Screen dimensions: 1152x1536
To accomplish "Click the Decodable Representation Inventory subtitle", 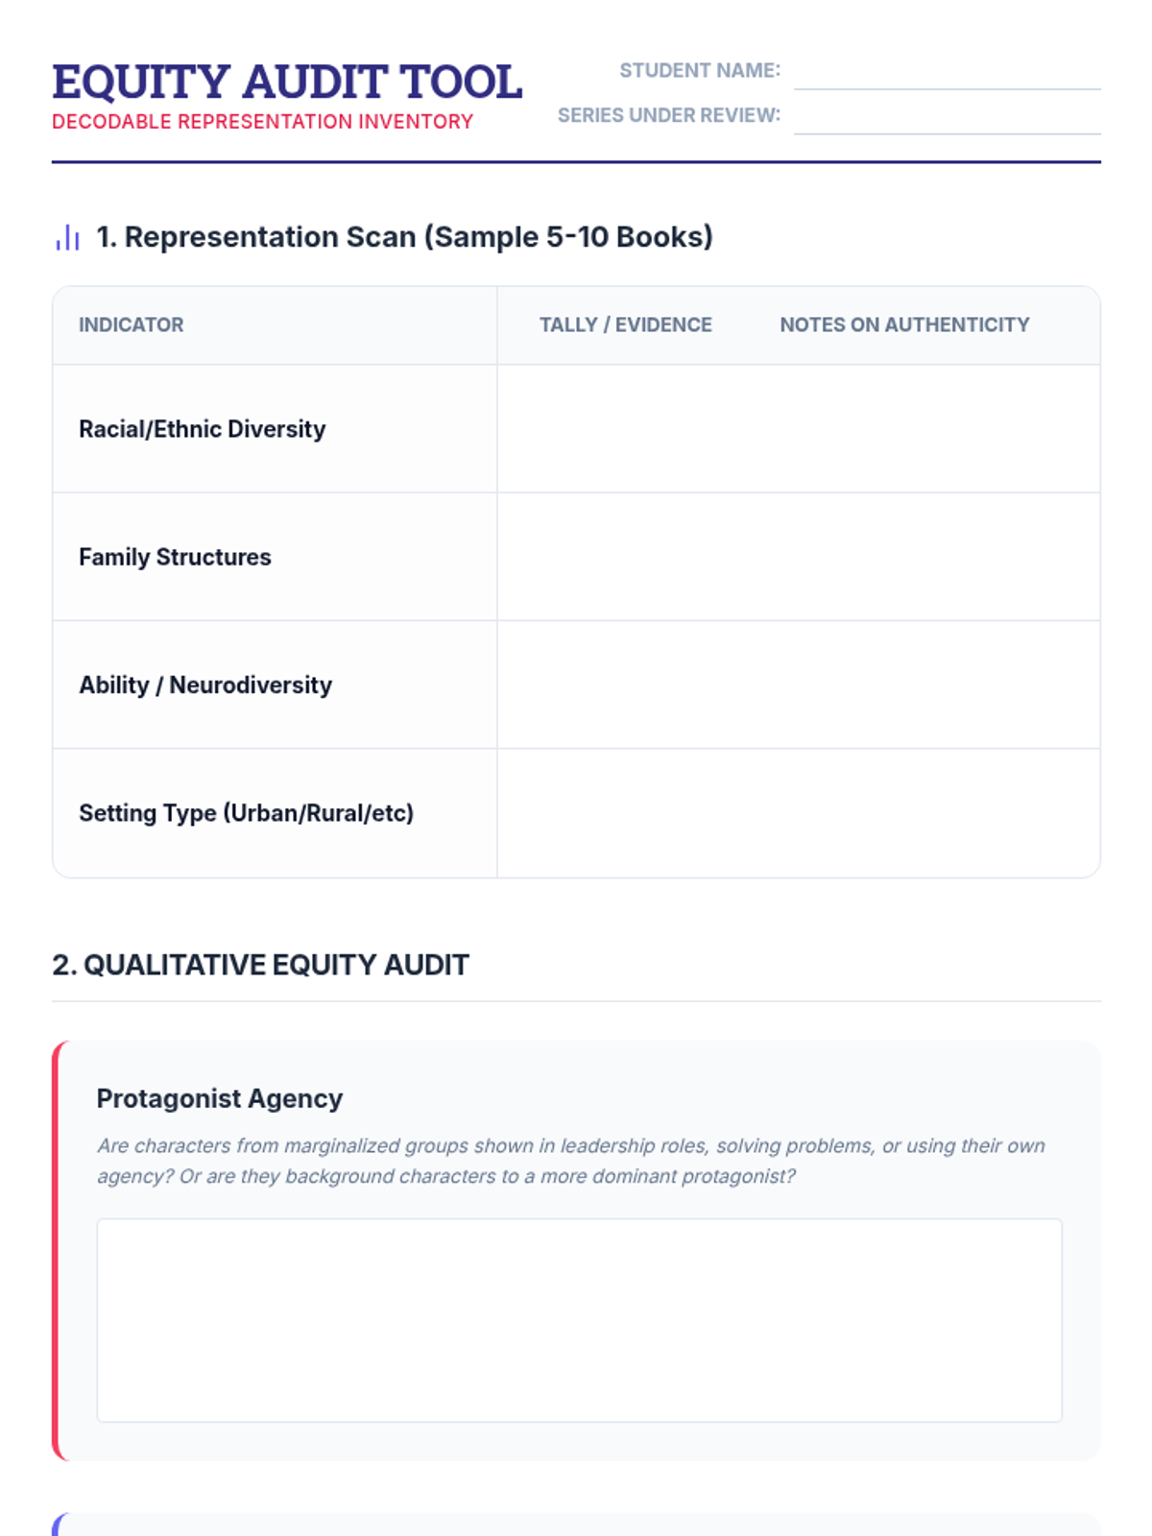I will pyautogui.click(x=262, y=122).
